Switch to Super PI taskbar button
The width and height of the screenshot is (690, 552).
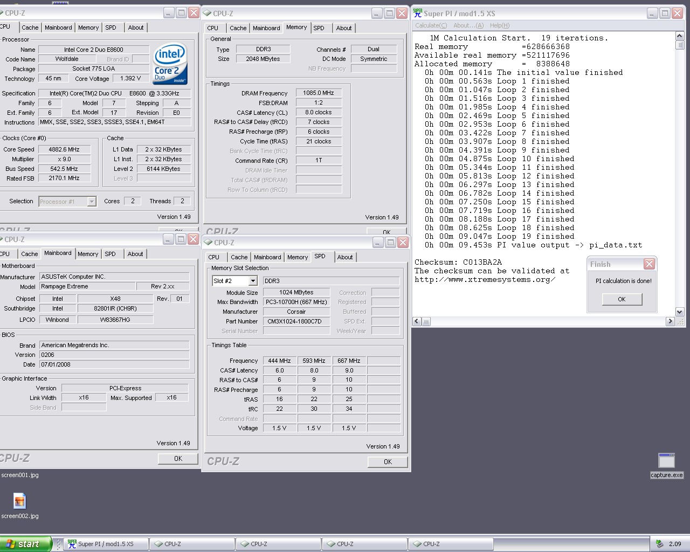(x=106, y=544)
